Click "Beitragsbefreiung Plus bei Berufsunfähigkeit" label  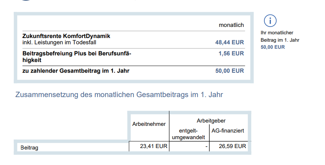point(77,56)
